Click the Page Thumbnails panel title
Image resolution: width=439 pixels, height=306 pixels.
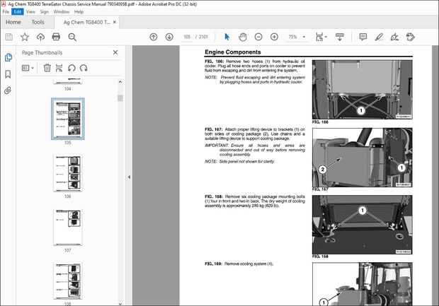click(42, 52)
